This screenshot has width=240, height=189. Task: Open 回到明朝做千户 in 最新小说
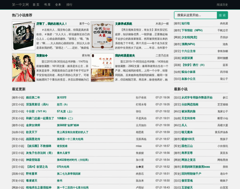191,174
